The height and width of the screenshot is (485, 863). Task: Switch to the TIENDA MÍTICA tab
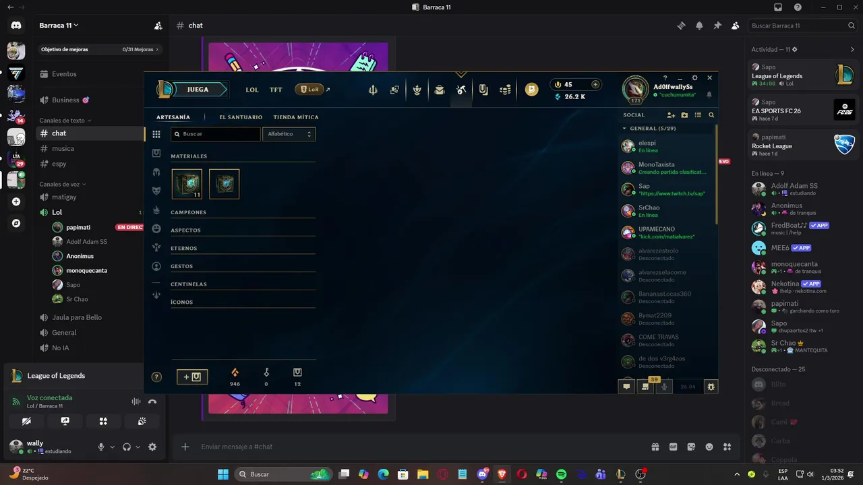[x=296, y=117]
